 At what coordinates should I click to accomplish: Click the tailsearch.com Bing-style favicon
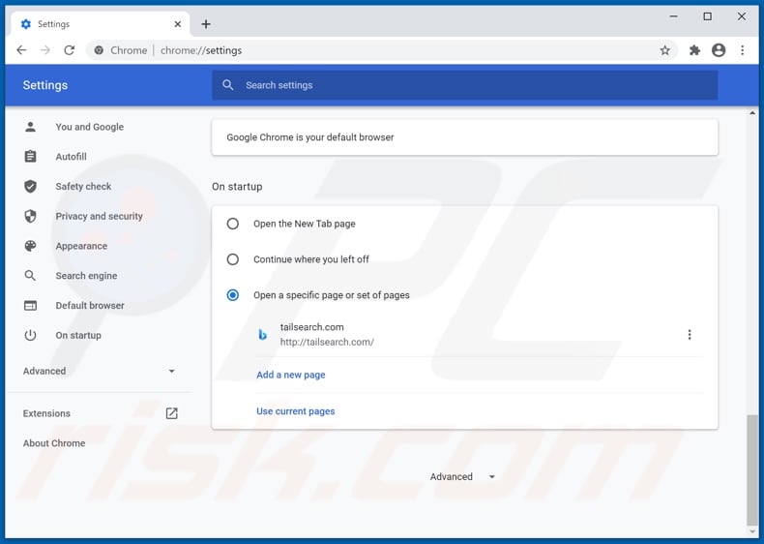(x=262, y=335)
